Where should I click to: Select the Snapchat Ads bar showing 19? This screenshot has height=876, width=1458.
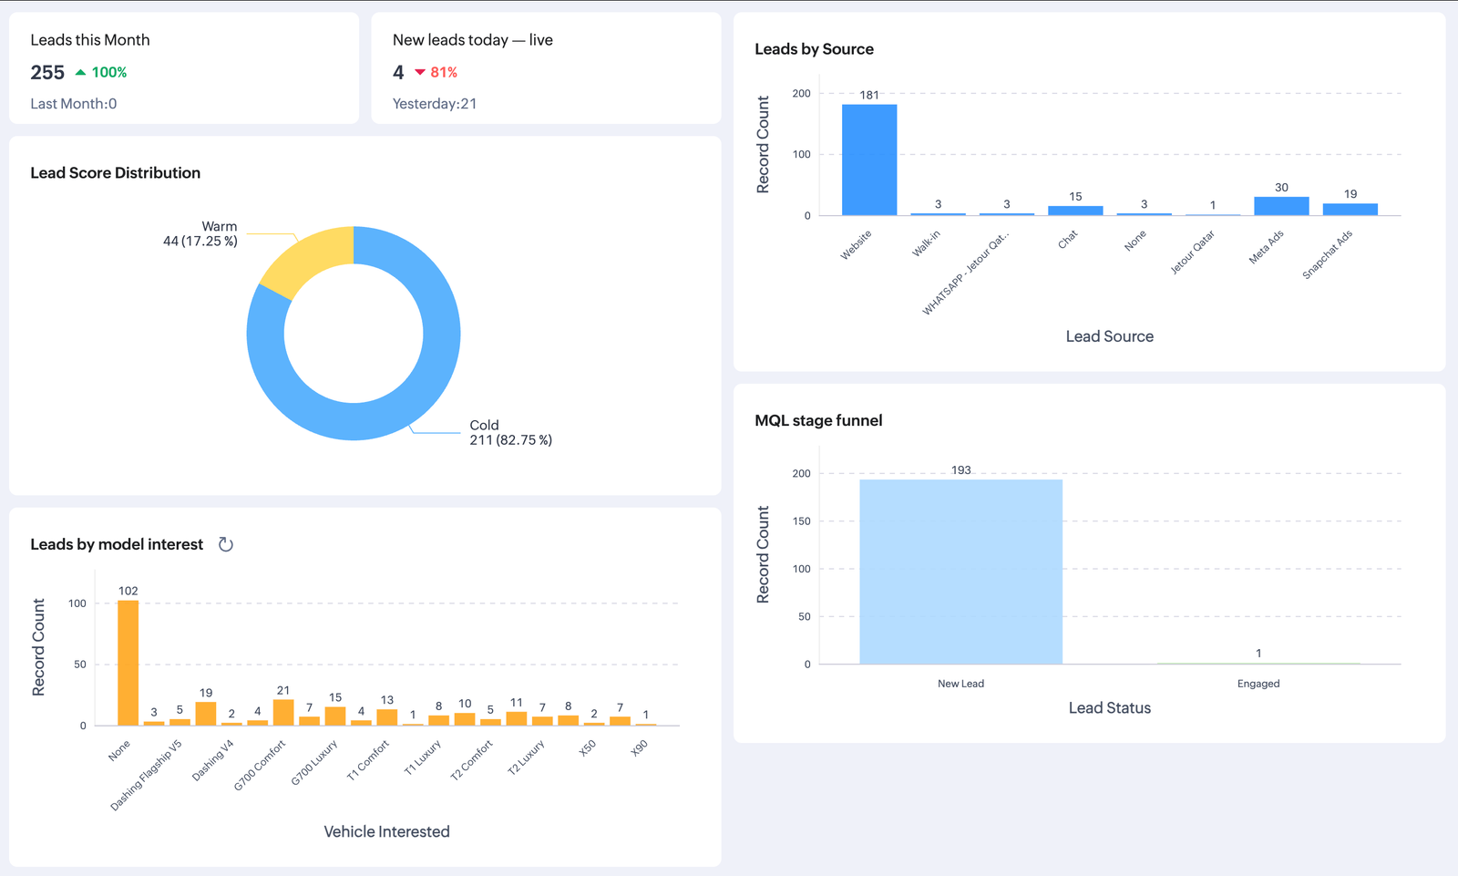(1350, 210)
